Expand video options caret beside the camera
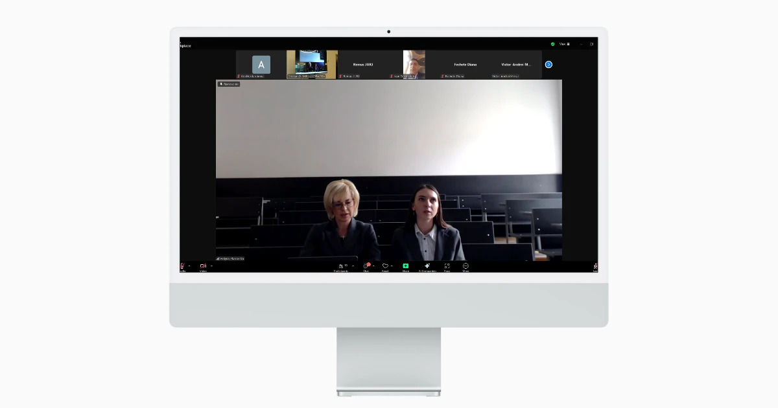 (x=211, y=266)
